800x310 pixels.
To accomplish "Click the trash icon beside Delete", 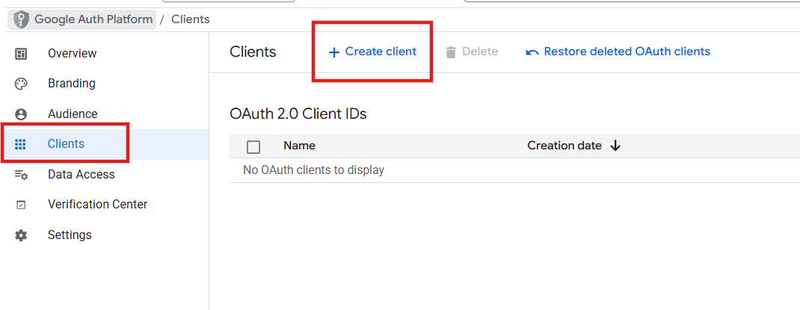I will tap(451, 52).
